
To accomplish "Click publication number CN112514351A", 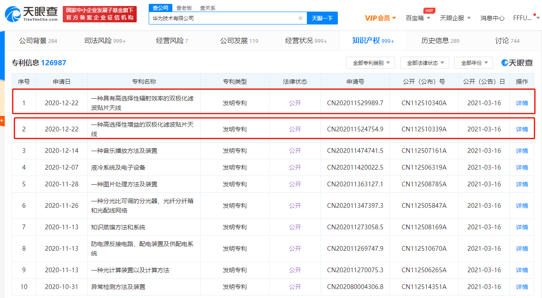I will click(x=424, y=287).
